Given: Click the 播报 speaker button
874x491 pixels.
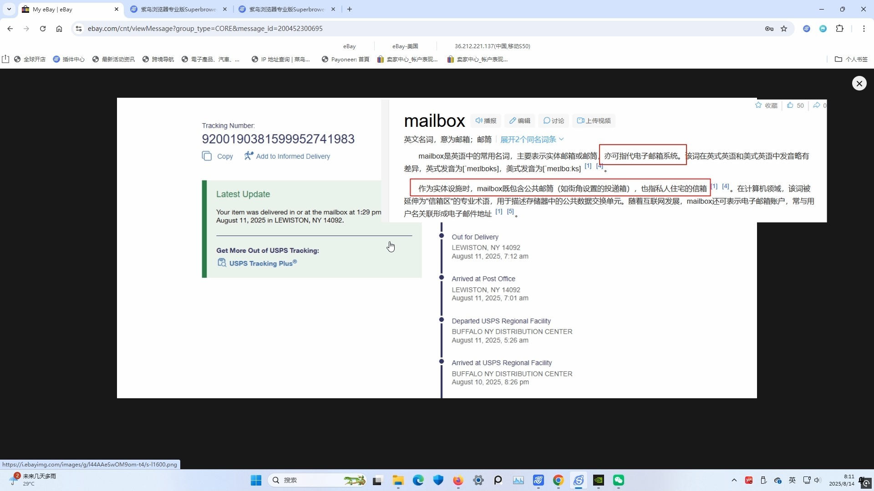Looking at the screenshot, I should click(486, 120).
